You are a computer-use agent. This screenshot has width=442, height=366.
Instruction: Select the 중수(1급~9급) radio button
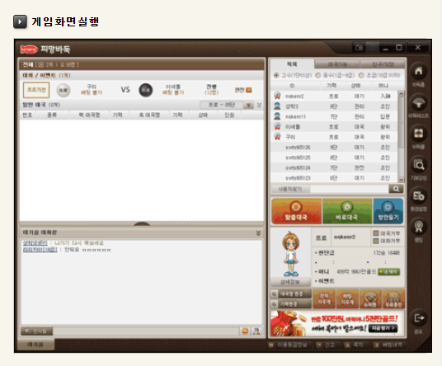[318, 75]
